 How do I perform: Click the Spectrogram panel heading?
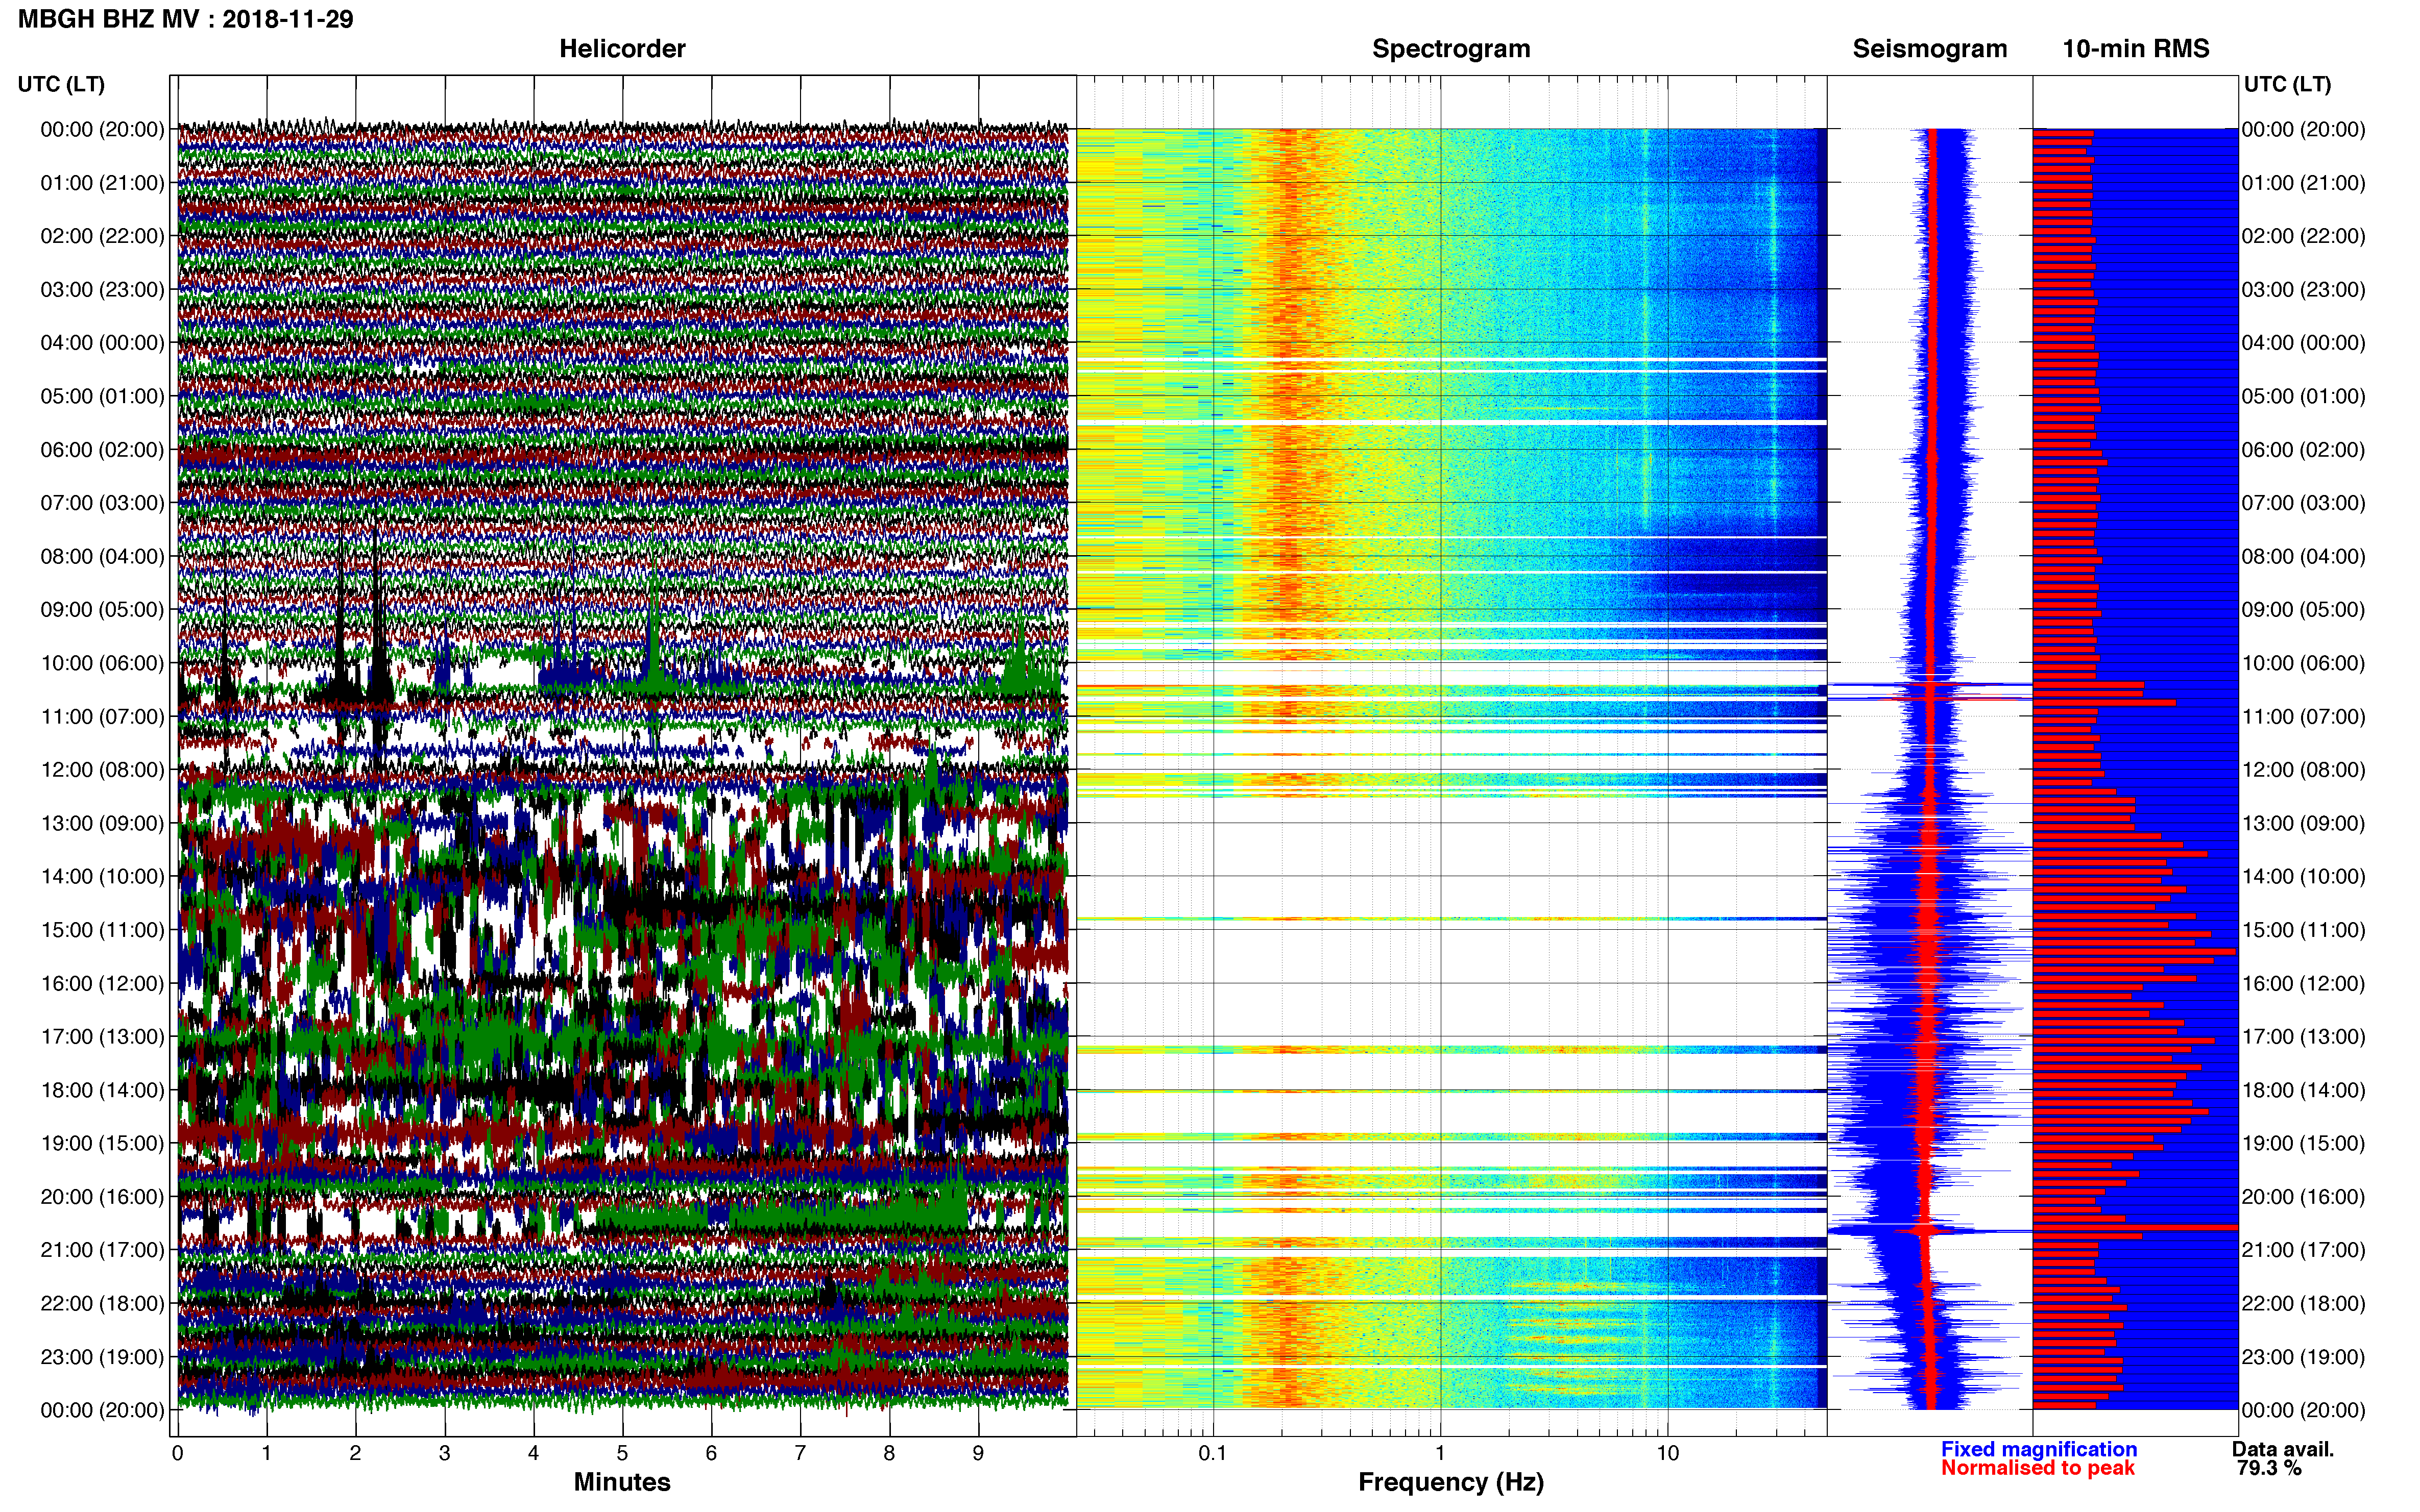pyautogui.click(x=1450, y=49)
